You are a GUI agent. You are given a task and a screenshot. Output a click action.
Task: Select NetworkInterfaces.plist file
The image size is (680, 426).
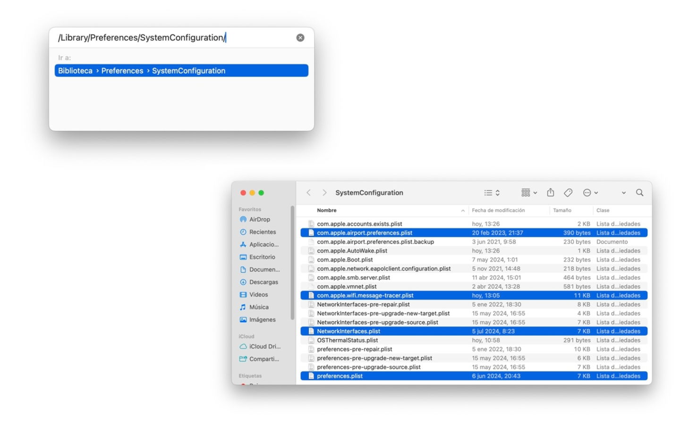[x=474, y=332]
